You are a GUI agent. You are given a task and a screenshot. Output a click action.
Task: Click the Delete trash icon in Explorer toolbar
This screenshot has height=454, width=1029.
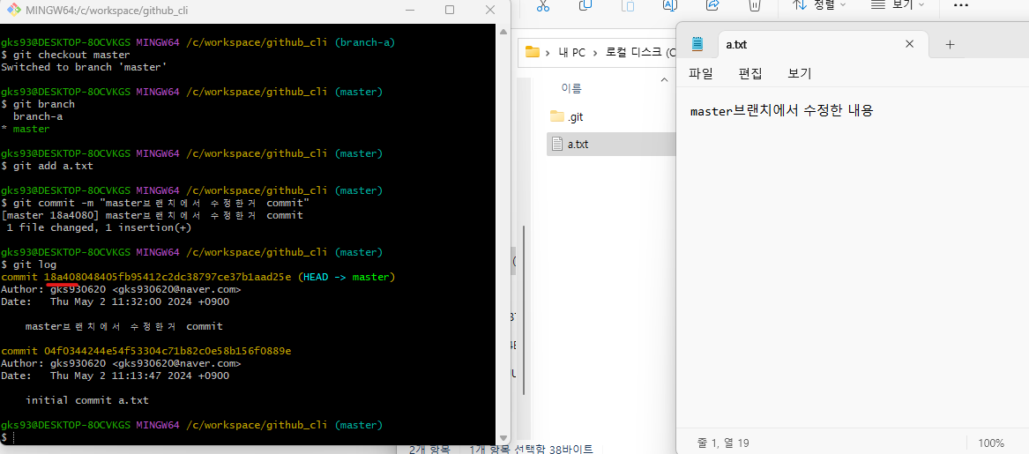point(755,5)
